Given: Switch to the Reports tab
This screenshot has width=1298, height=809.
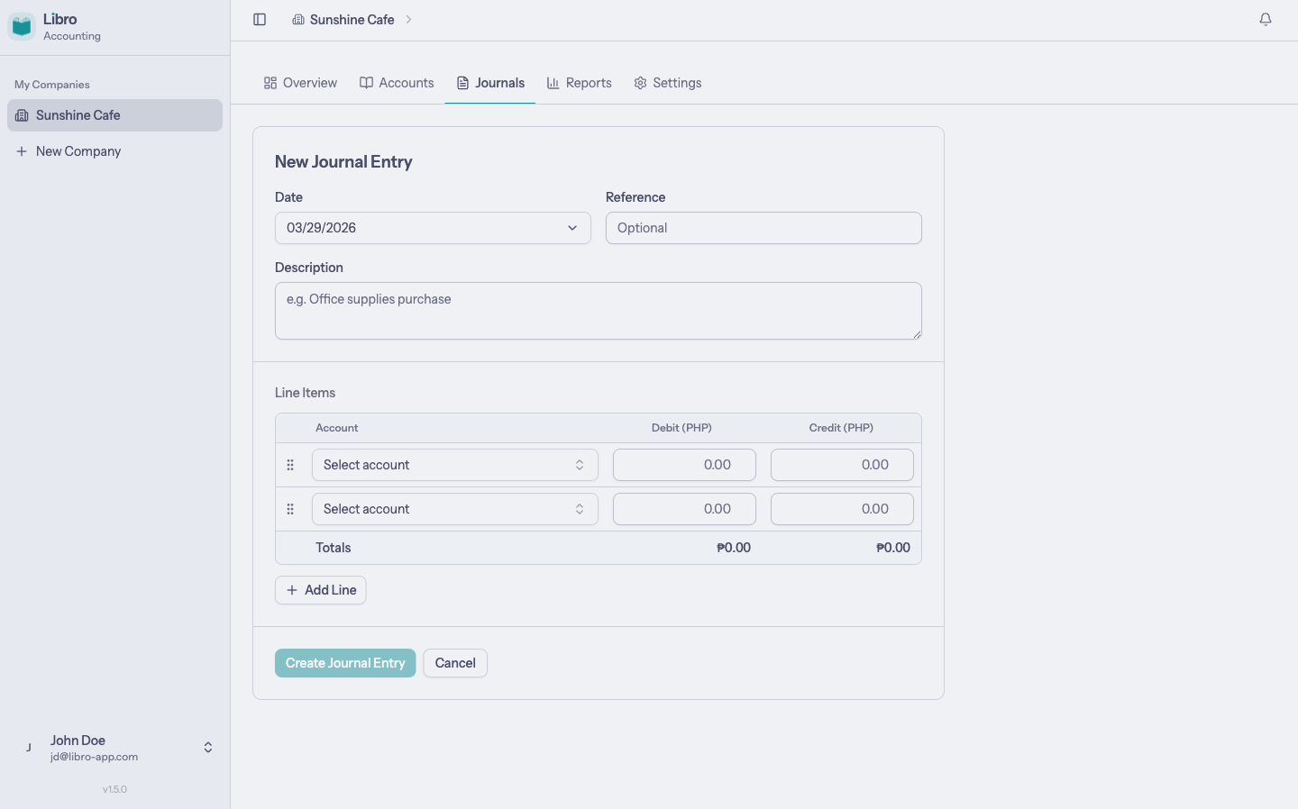Looking at the screenshot, I should coord(588,82).
